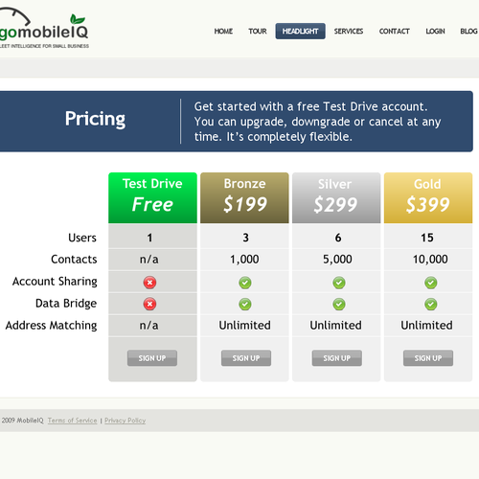Image resolution: width=479 pixels, height=479 pixels.
Task: Open the Home menu item
Action: pos(223,32)
